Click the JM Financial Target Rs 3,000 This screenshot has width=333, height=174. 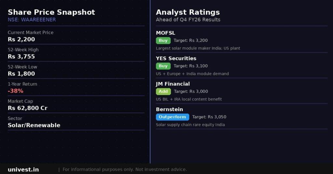click(191, 91)
